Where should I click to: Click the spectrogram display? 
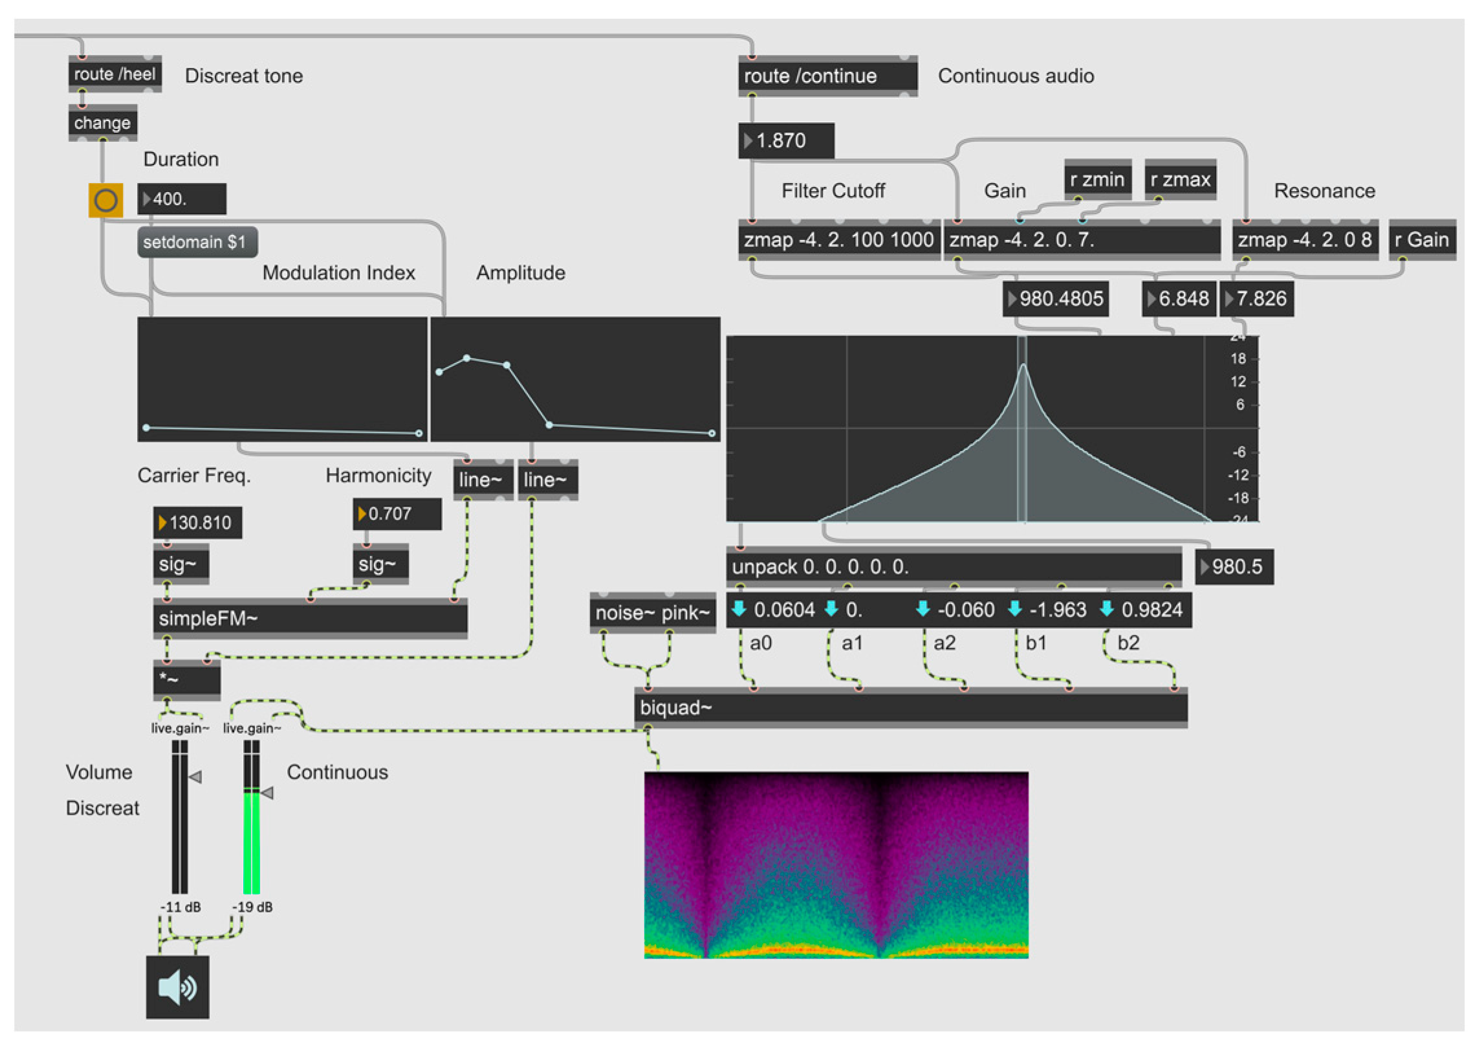point(836,865)
